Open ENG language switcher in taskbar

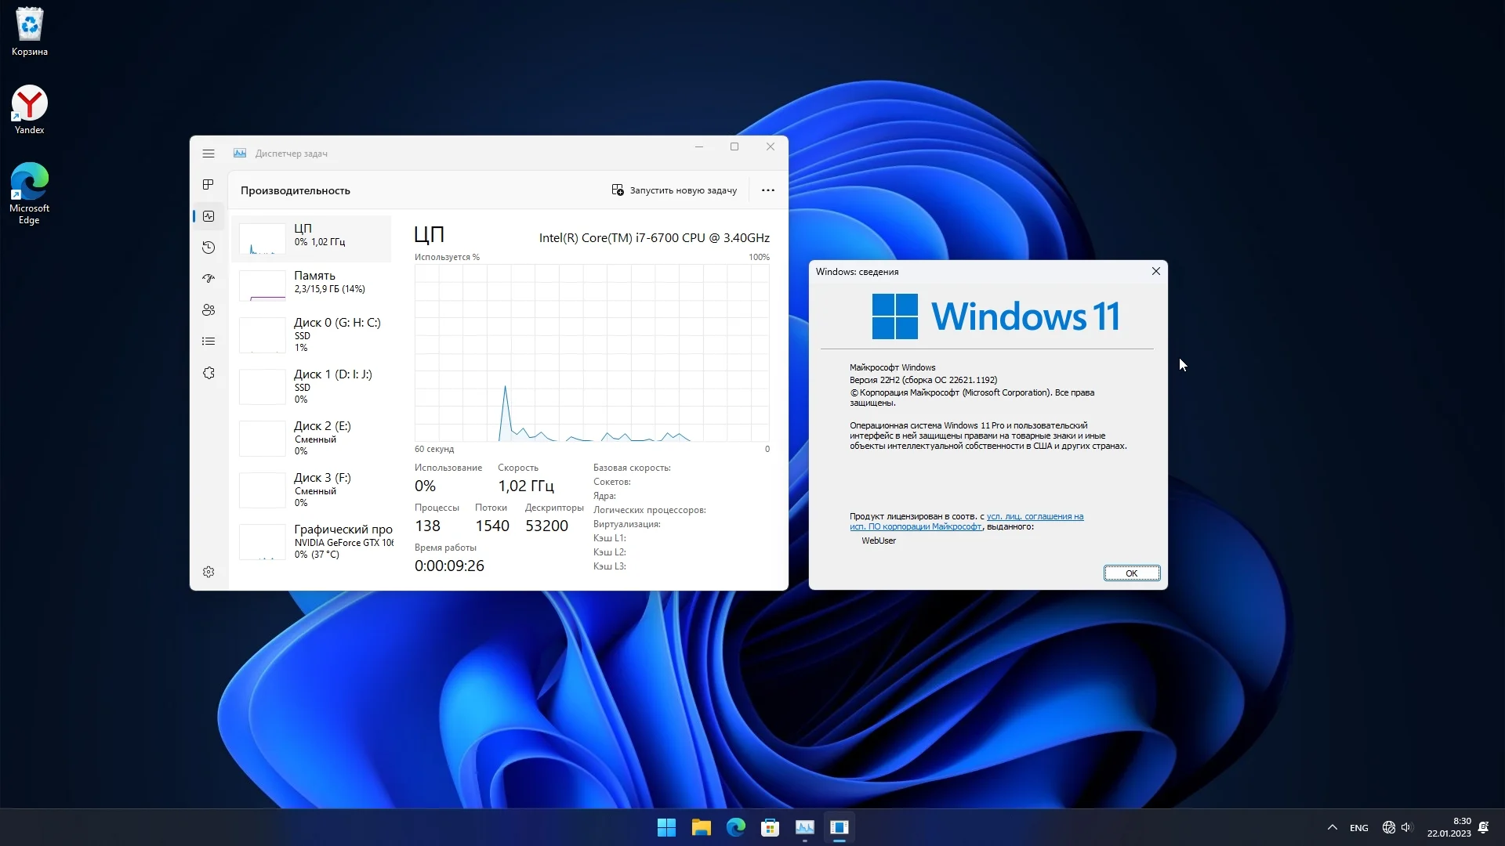tap(1359, 828)
